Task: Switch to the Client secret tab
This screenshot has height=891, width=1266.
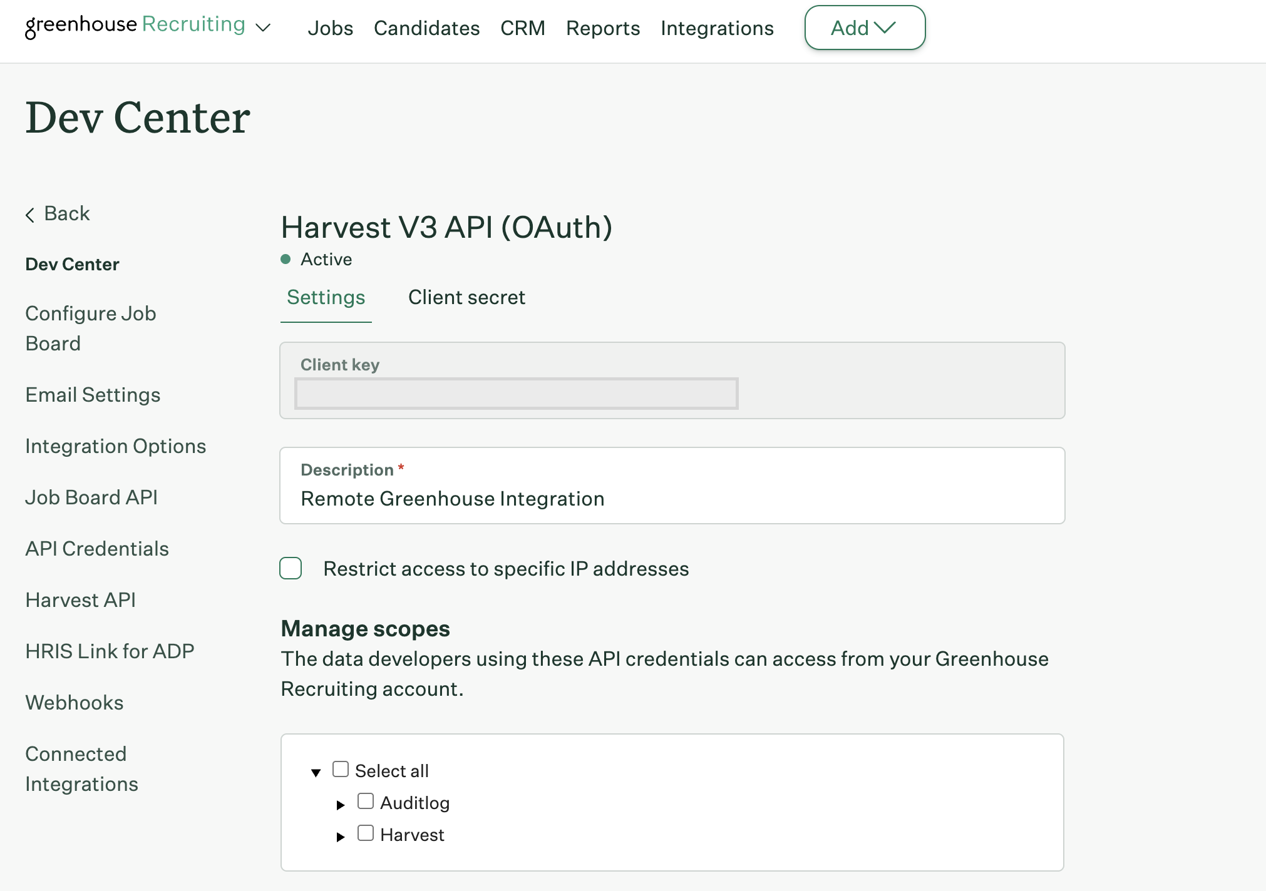Action: 466,298
